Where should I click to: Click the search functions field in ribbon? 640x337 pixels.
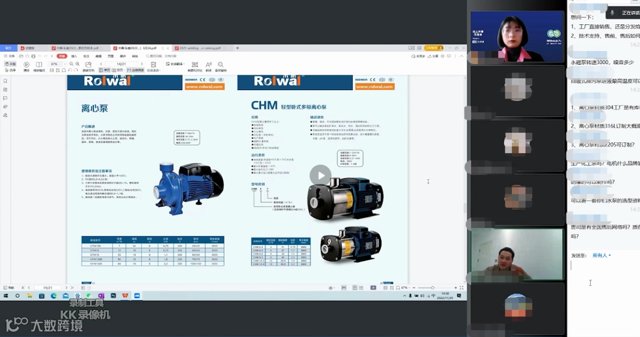click(x=162, y=56)
